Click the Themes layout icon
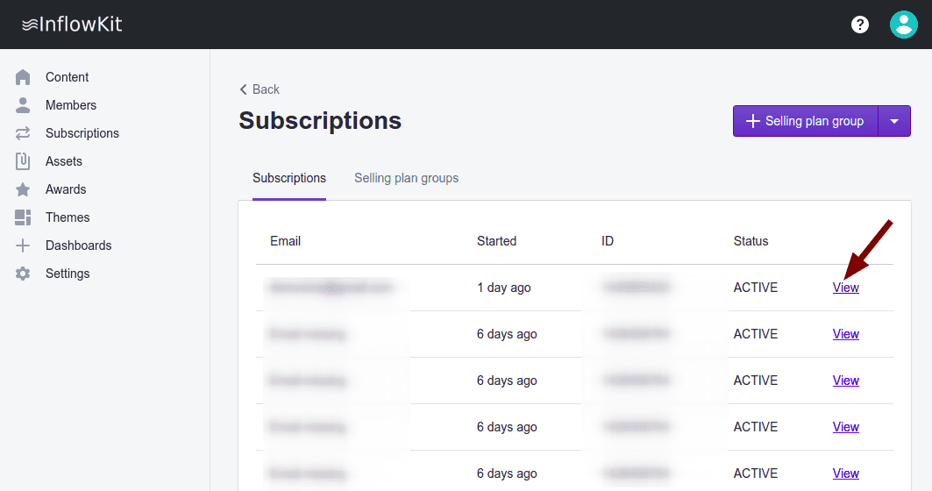The image size is (932, 491). point(23,217)
